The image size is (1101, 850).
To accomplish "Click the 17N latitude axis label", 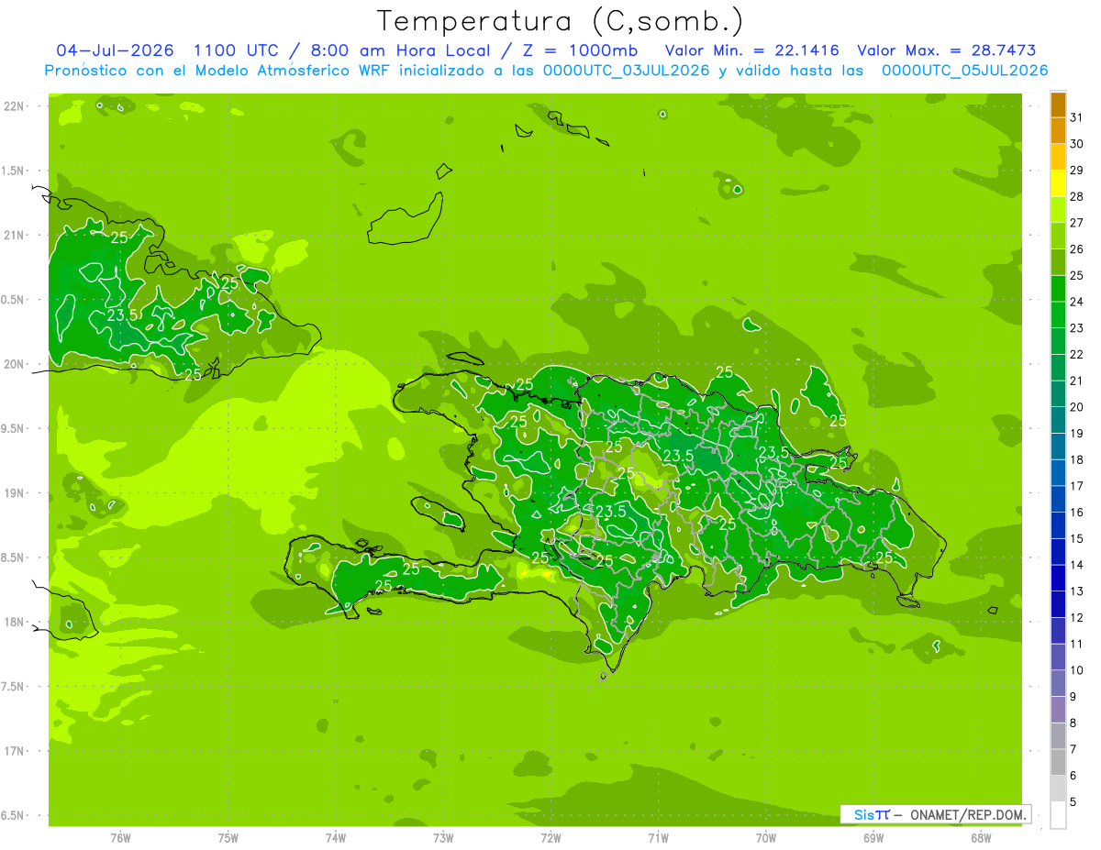I will coord(13,751).
